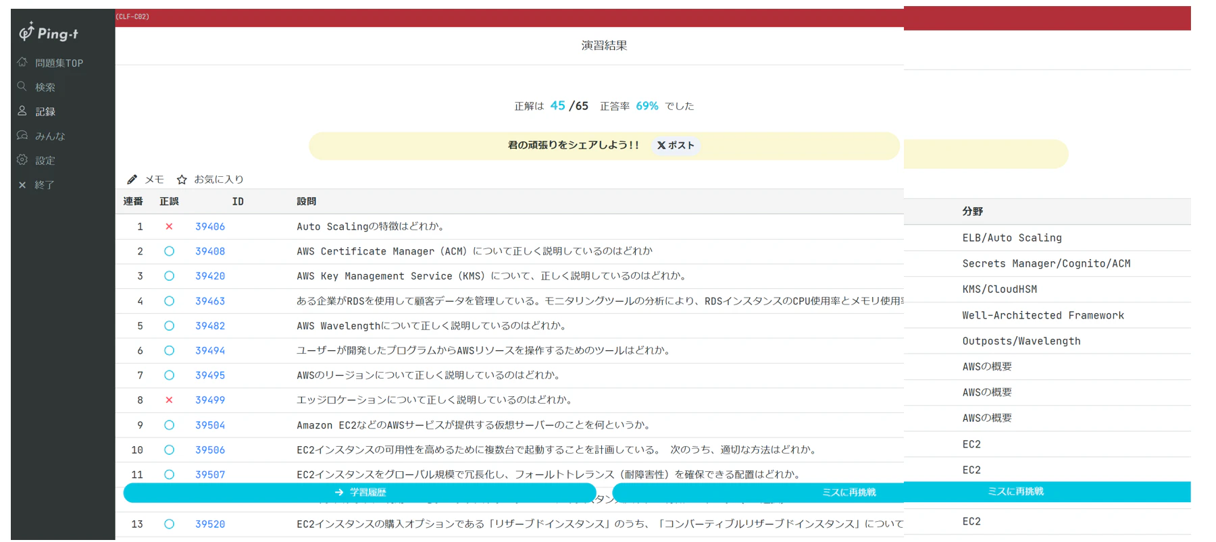Click the AWS Certificate Manager (ACM) question text
Screen dimensions: 1216x542
tap(474, 251)
